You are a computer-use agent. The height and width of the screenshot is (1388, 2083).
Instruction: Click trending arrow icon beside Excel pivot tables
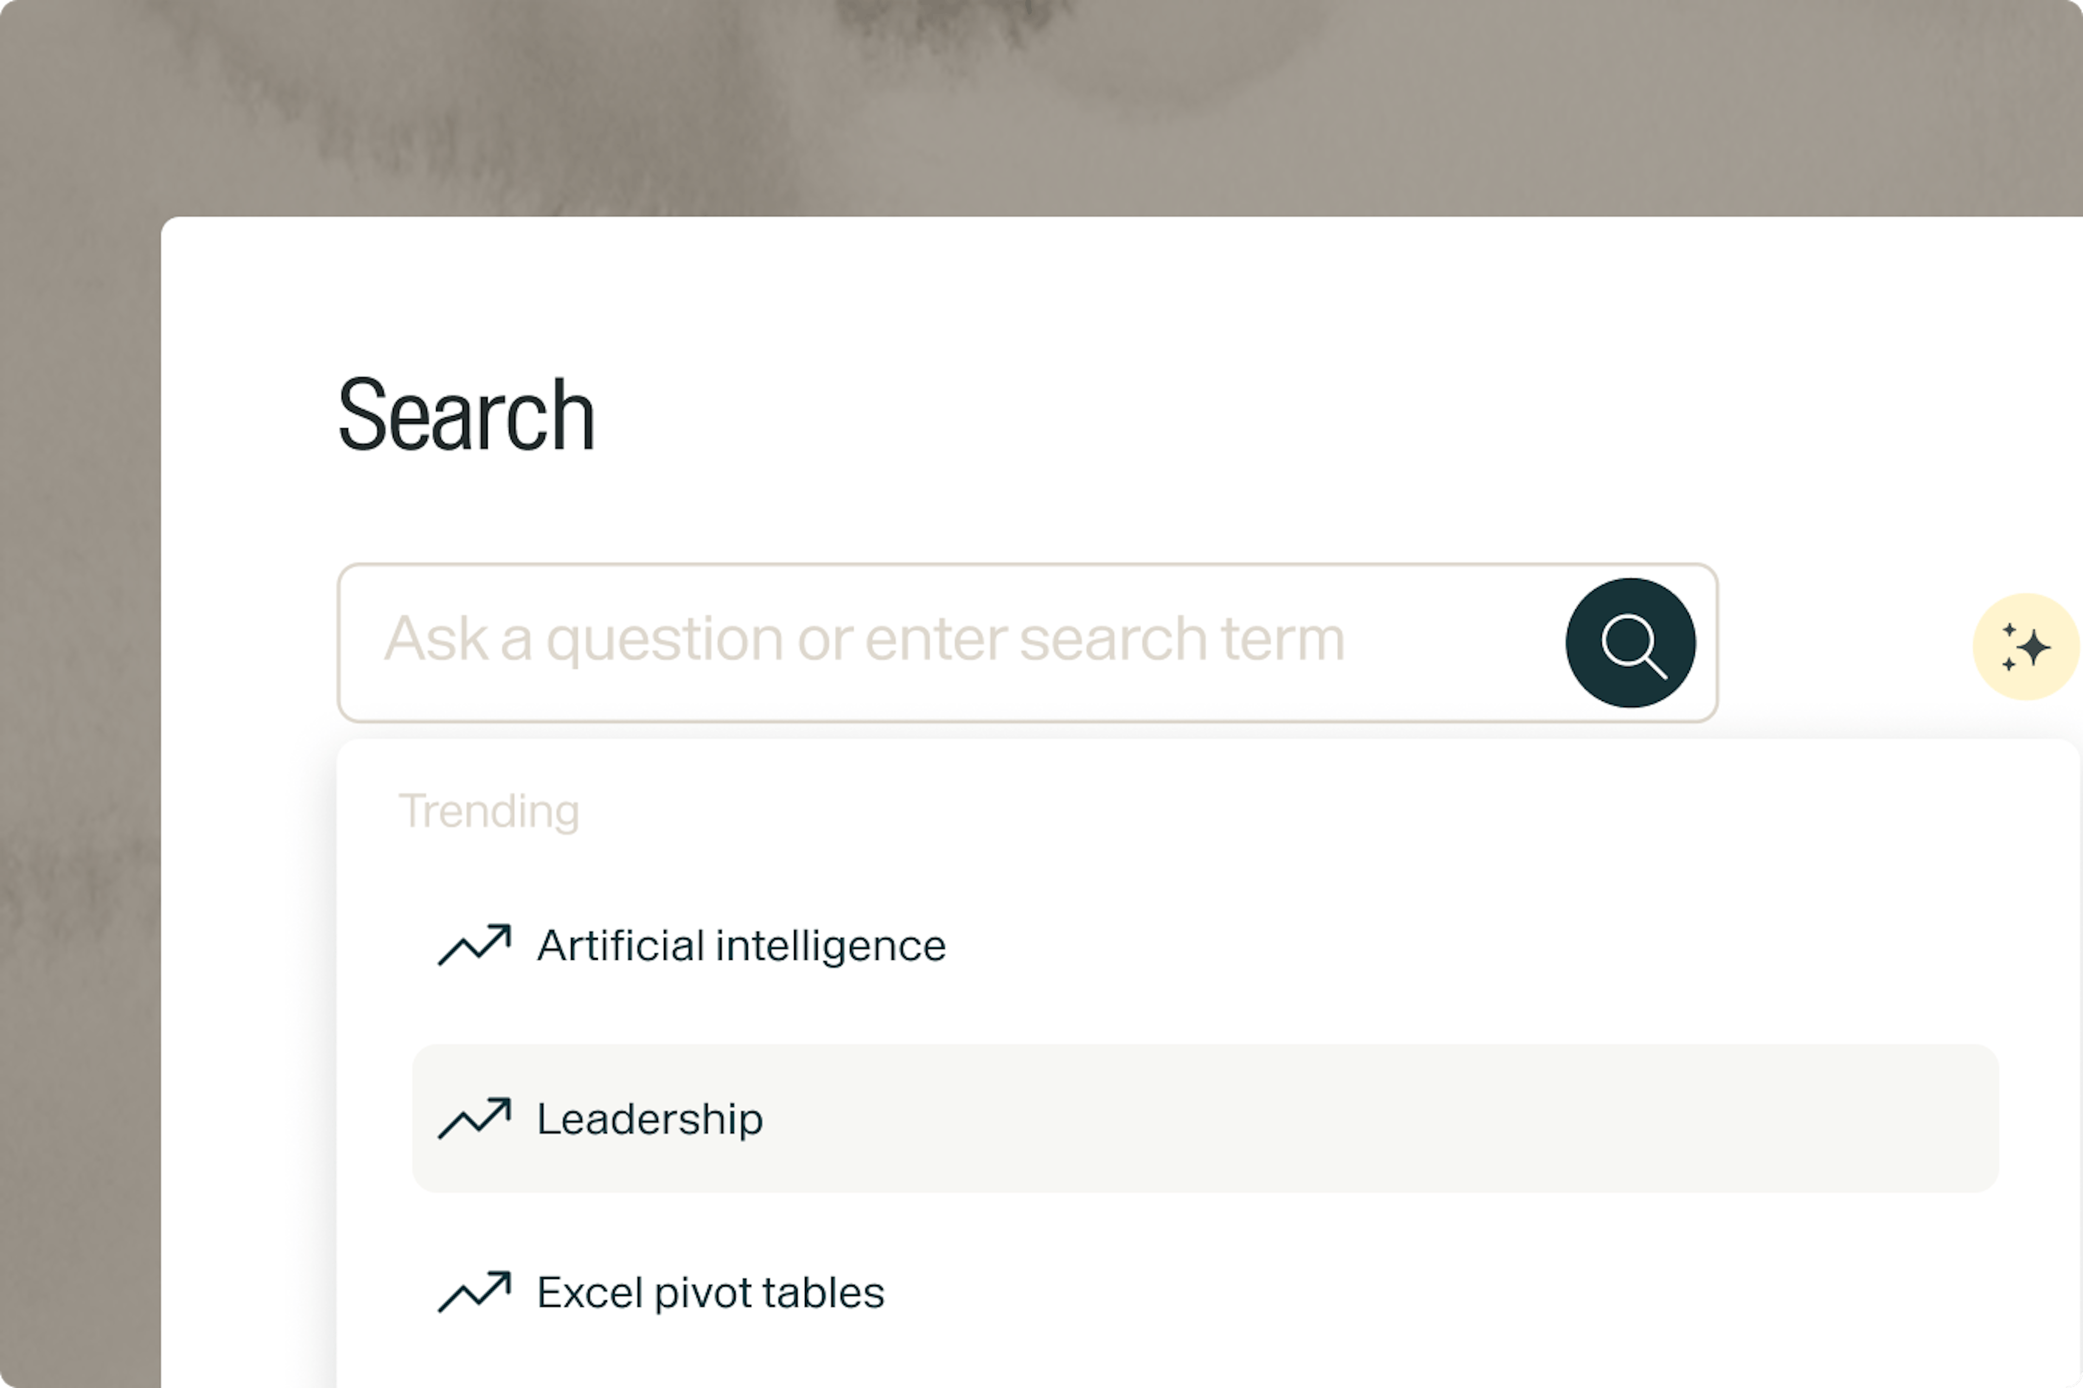click(x=475, y=1291)
